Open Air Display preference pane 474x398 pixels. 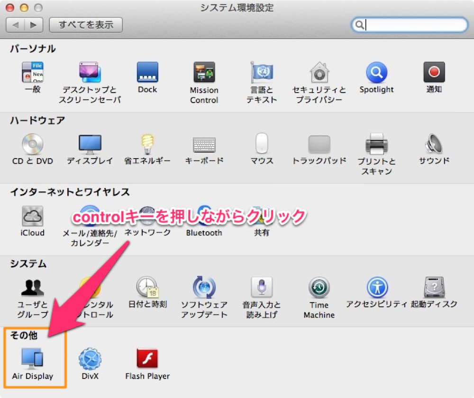[x=32, y=359]
